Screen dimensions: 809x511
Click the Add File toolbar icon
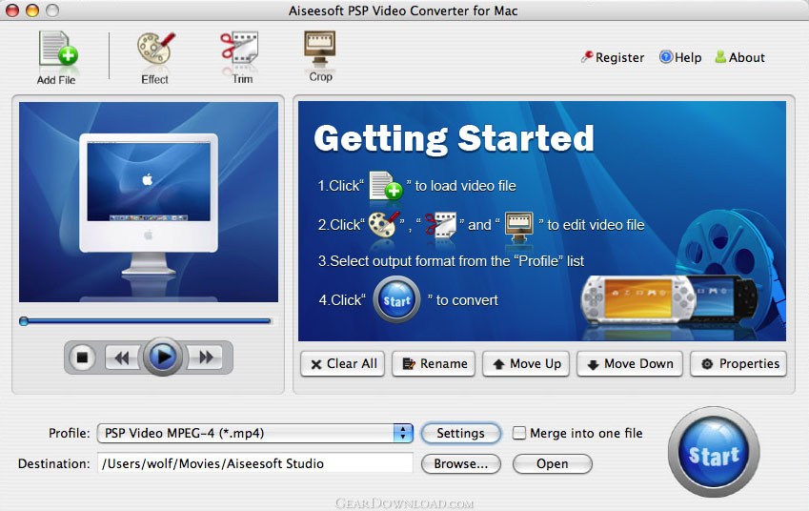click(x=57, y=57)
